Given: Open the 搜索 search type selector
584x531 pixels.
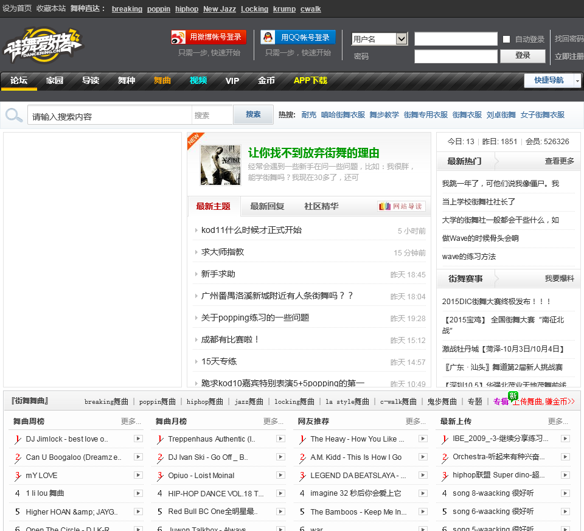Looking at the screenshot, I should point(212,115).
